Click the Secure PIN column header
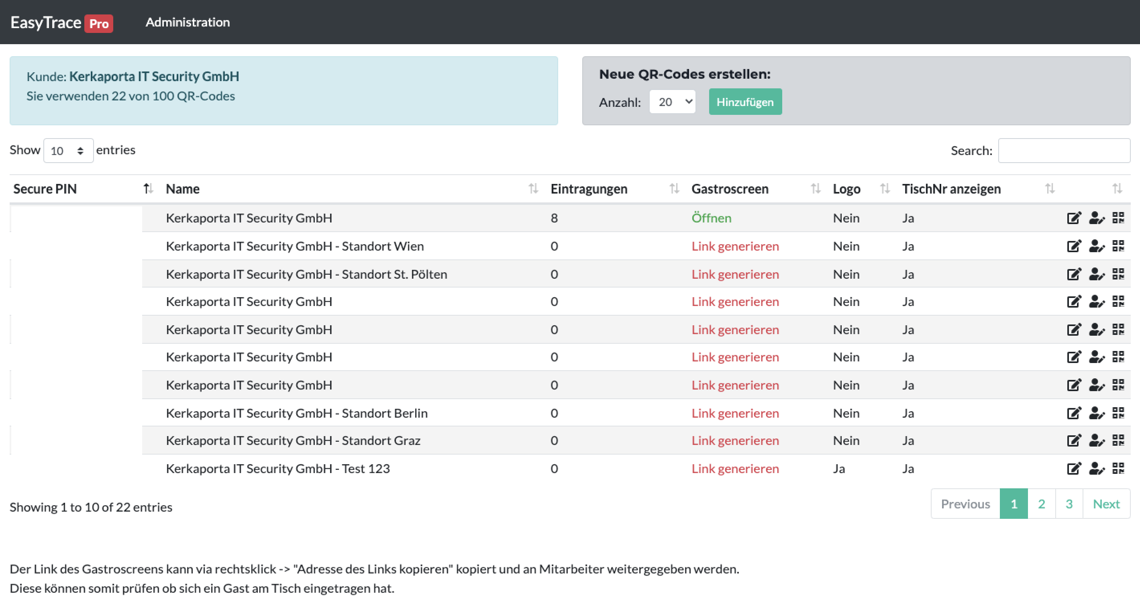The width and height of the screenshot is (1140, 612). (45, 189)
